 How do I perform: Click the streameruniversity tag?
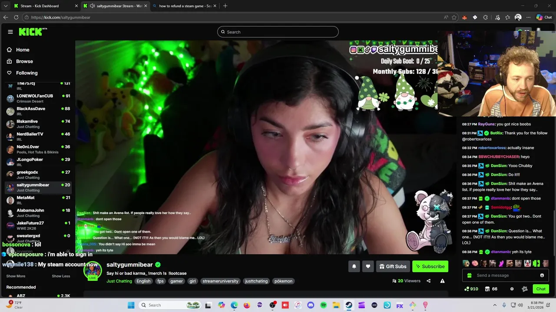[x=220, y=281]
